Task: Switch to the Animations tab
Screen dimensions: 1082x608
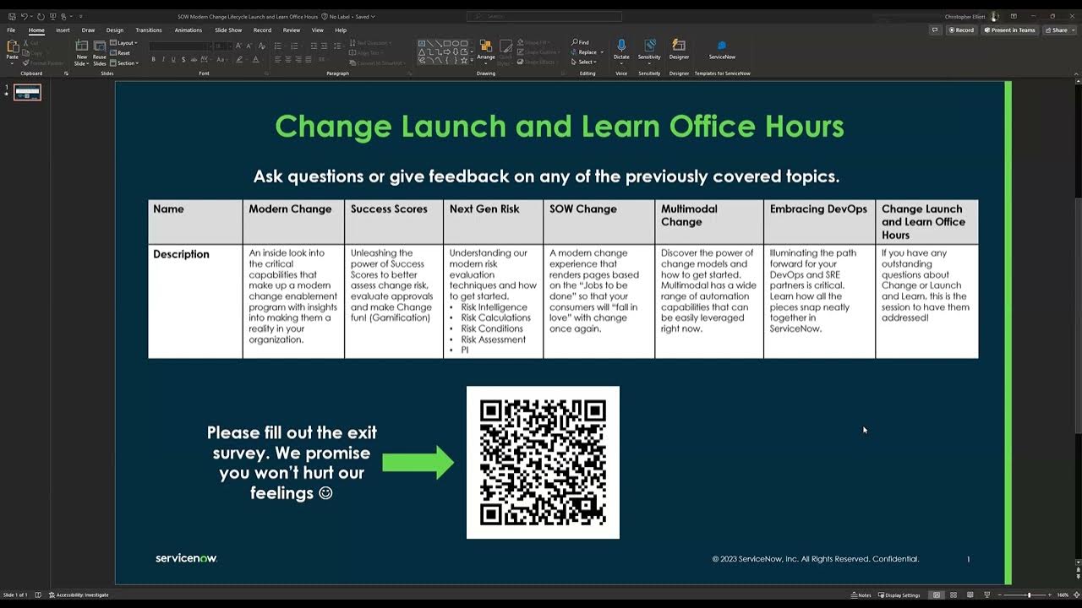Action: (188, 30)
